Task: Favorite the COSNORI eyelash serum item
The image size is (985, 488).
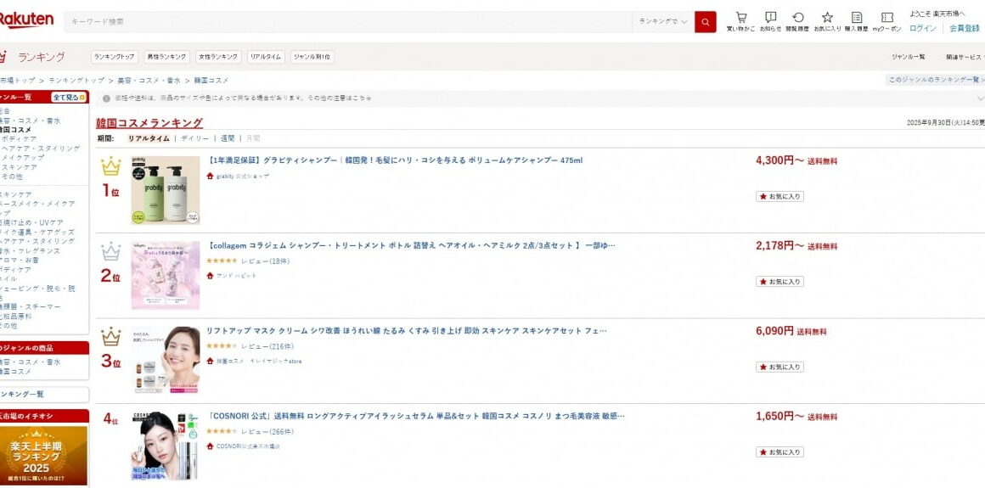Action: (780, 452)
